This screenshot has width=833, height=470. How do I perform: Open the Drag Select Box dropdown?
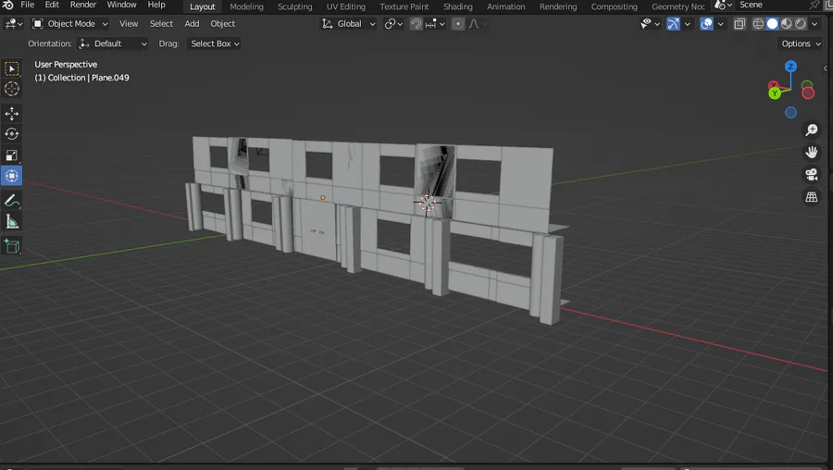click(215, 44)
